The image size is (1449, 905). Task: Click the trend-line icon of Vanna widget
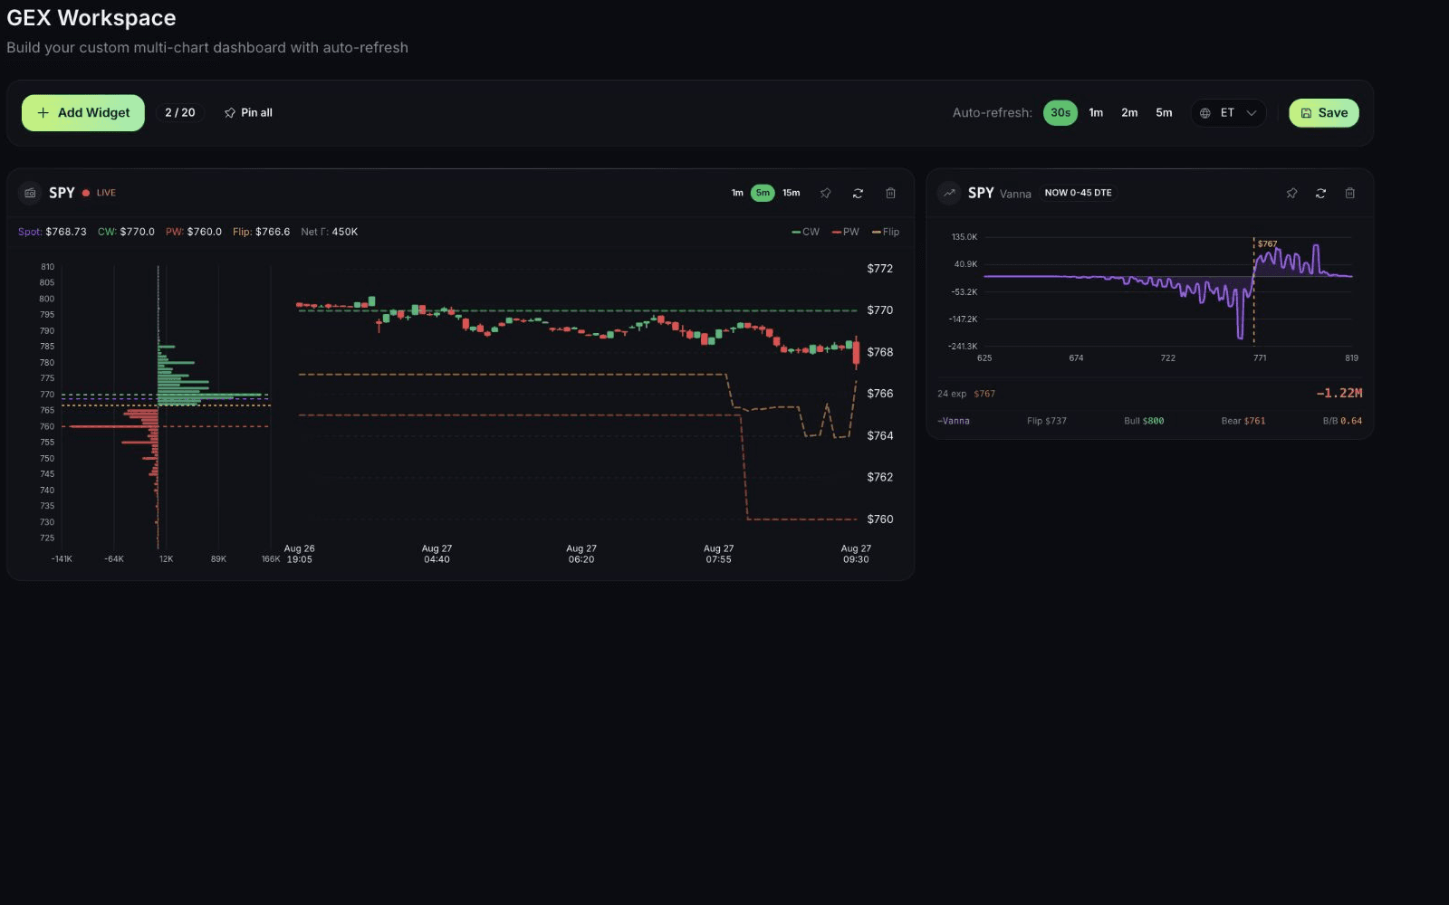(949, 193)
